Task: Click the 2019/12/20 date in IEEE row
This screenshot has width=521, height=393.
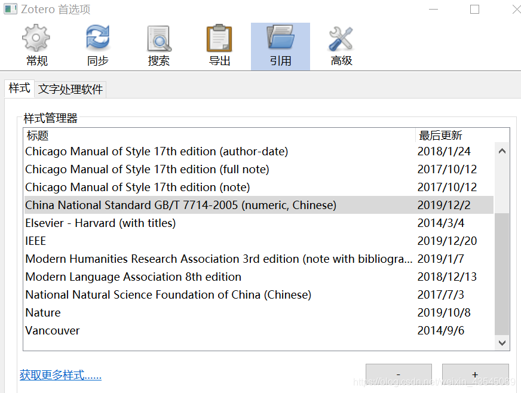Action: point(448,241)
